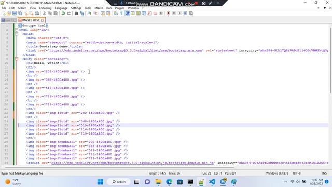Click the Close document toolbar icon

pyautogui.click(x=26, y=14)
